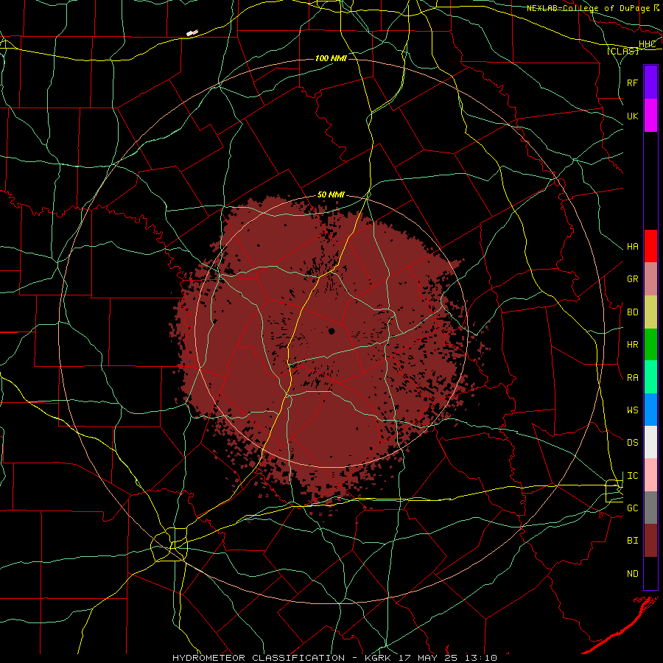Click the HYDROMETEOR CLASSIFICATION caption text
Screen dimensions: 663x663
[x=259, y=658]
